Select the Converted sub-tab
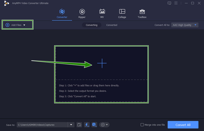The height and width of the screenshot is (131, 204). [112, 25]
